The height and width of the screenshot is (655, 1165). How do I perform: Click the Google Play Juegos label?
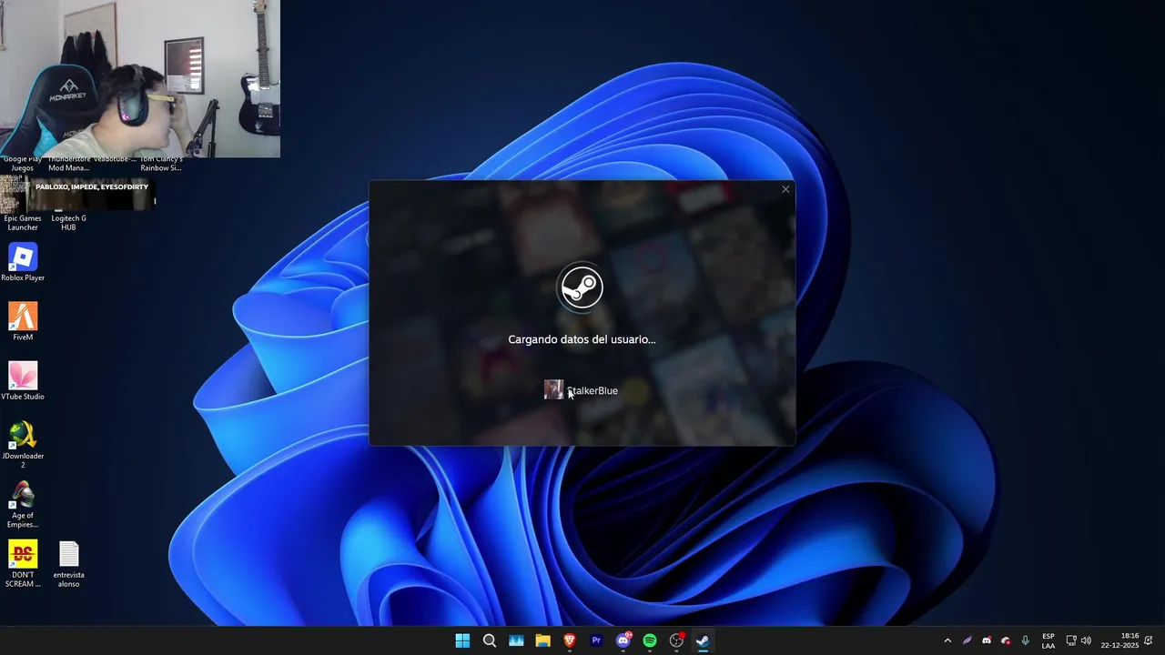(x=23, y=164)
